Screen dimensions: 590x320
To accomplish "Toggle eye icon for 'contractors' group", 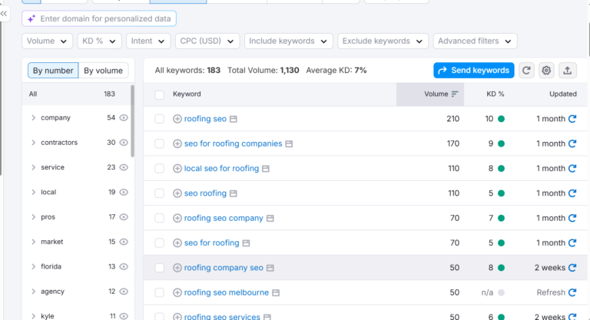I will tap(124, 143).
